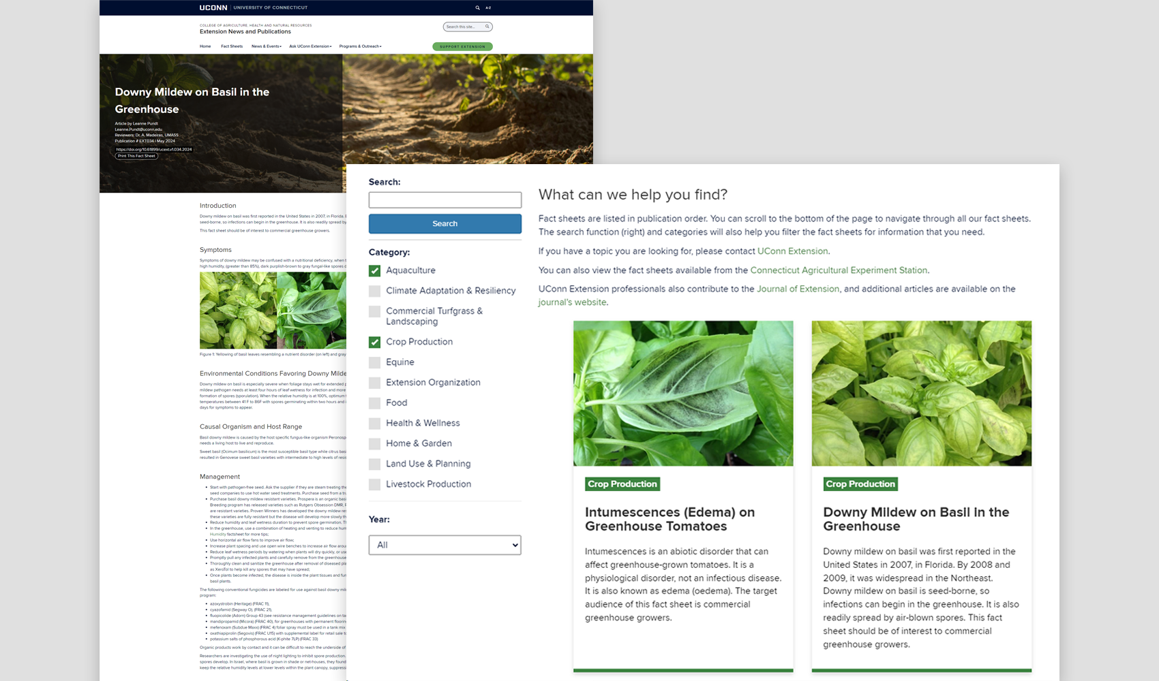The width and height of the screenshot is (1159, 681).
Task: Click the magnifier inside site search box
Action: pyautogui.click(x=487, y=27)
